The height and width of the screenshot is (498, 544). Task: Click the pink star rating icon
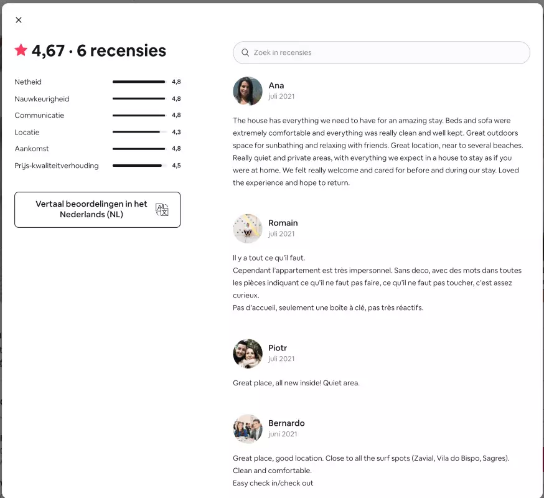(x=21, y=50)
